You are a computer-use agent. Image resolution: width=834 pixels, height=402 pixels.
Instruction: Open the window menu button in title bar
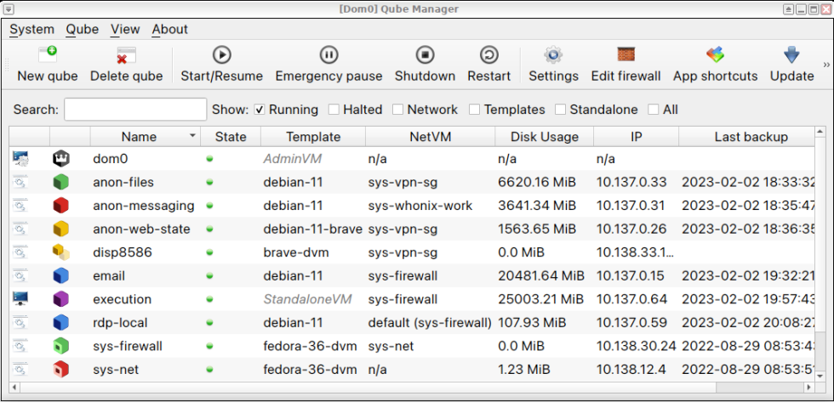click(9, 8)
